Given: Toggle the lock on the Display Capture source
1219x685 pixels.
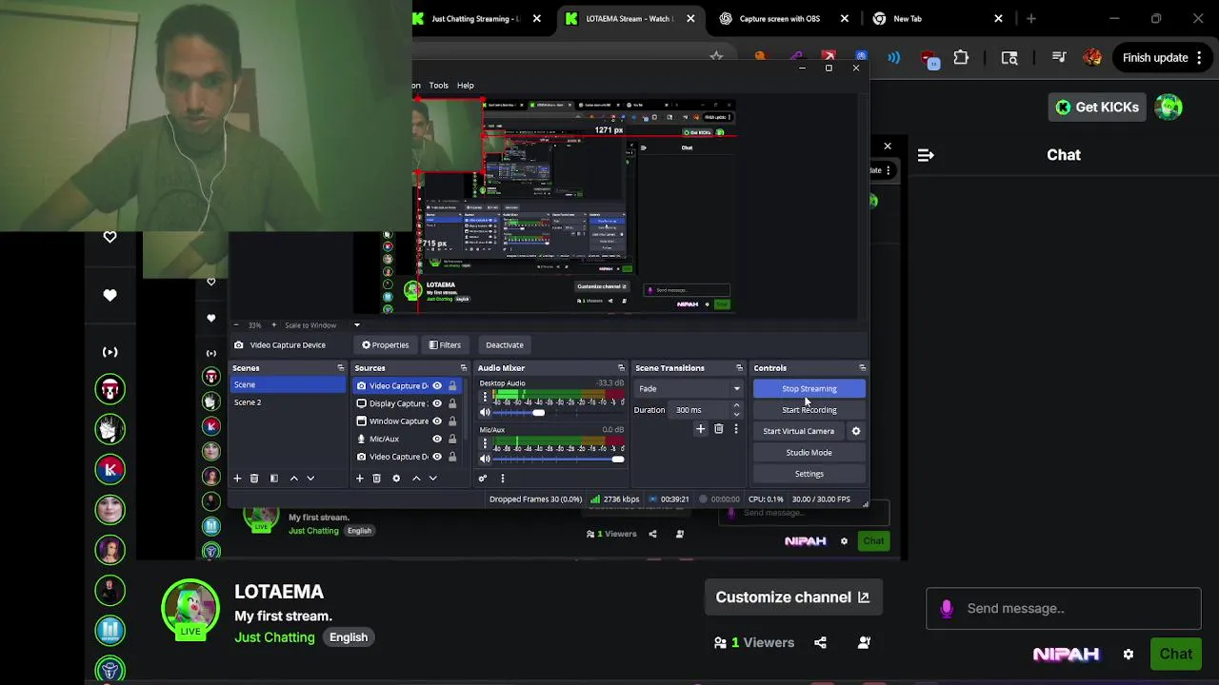Looking at the screenshot, I should [x=452, y=403].
